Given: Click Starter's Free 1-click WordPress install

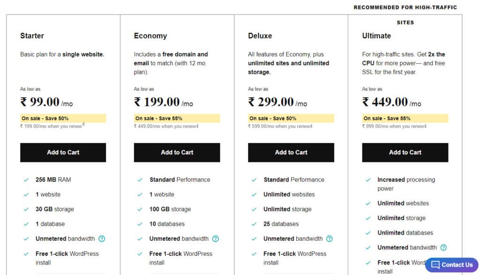Looking at the screenshot, I should pos(67,258).
